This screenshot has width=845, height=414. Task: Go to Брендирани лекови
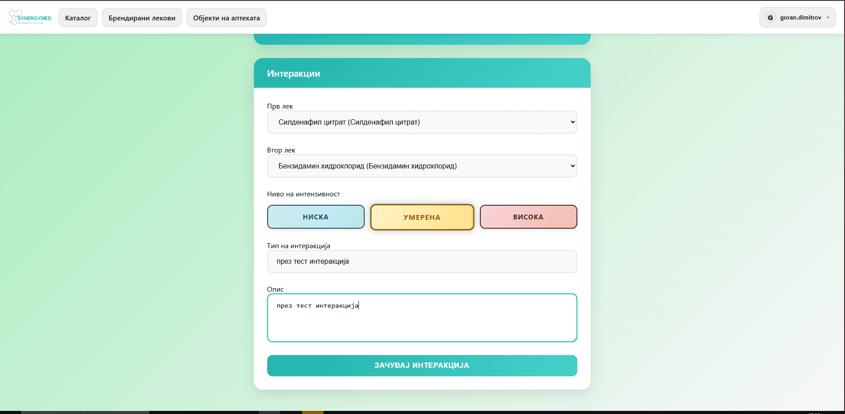click(142, 18)
